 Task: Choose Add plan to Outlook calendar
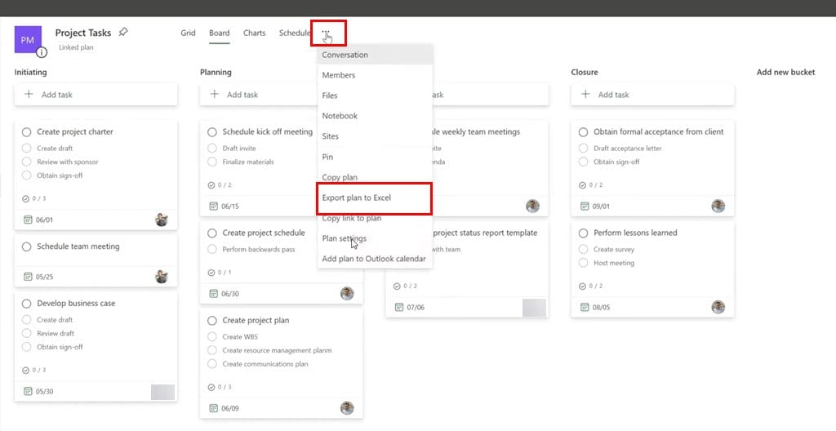pyautogui.click(x=375, y=259)
